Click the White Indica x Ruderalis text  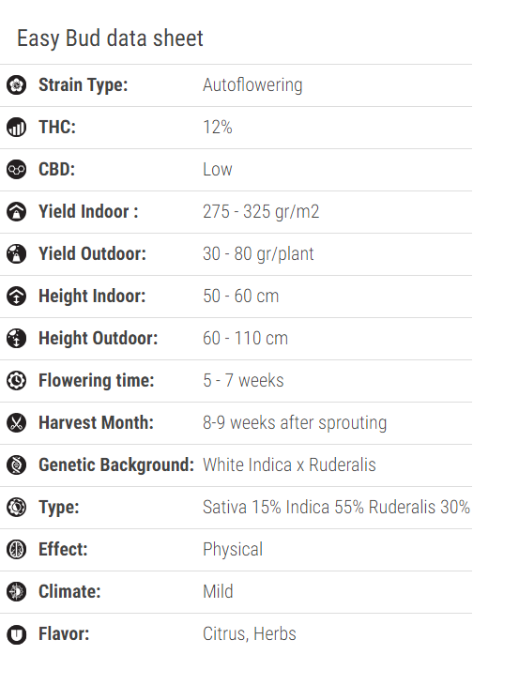(289, 465)
